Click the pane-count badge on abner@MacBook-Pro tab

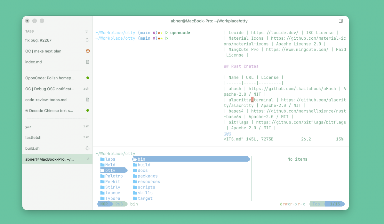(x=88, y=159)
